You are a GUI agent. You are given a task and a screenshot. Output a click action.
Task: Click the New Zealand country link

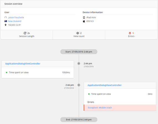point(15,21)
